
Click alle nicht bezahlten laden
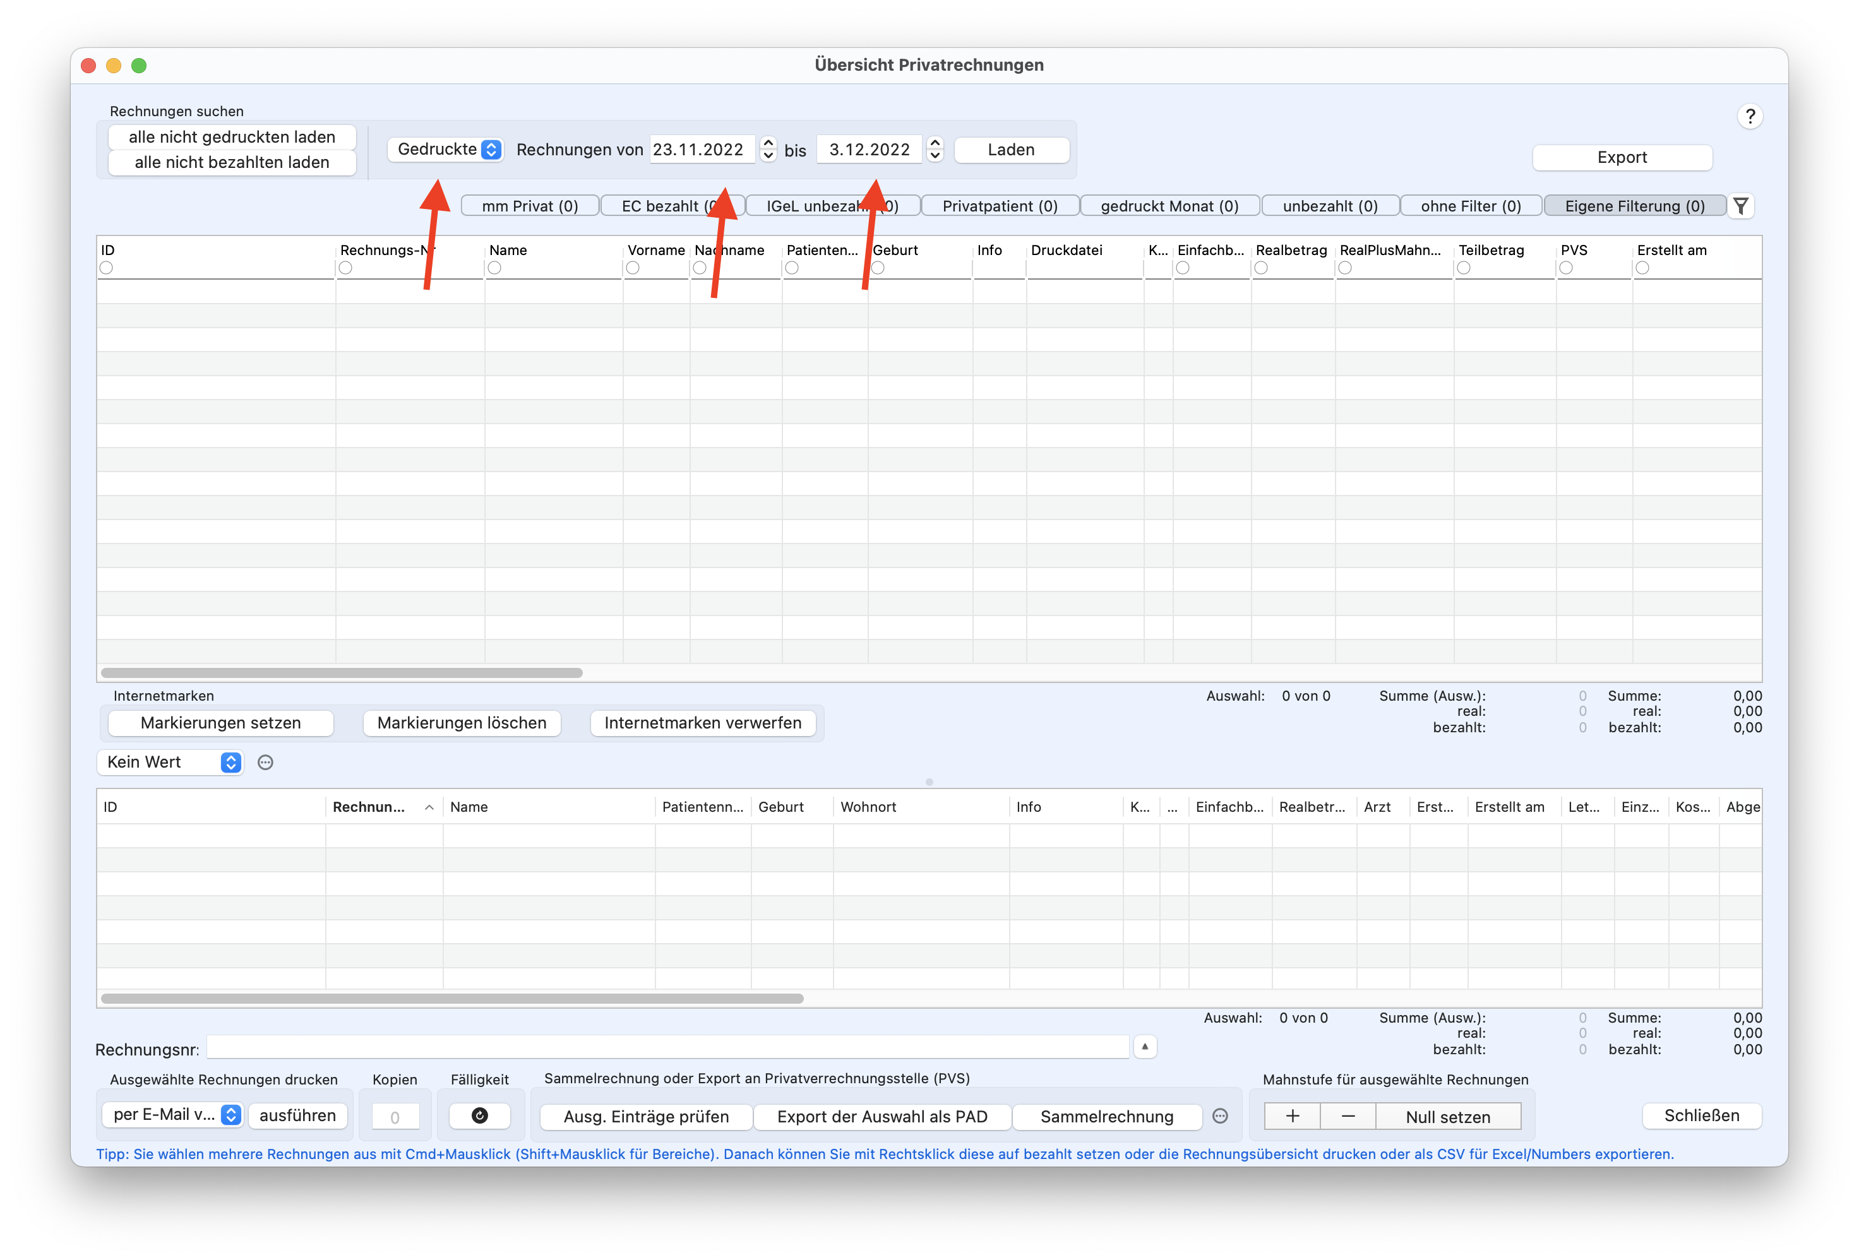[232, 162]
